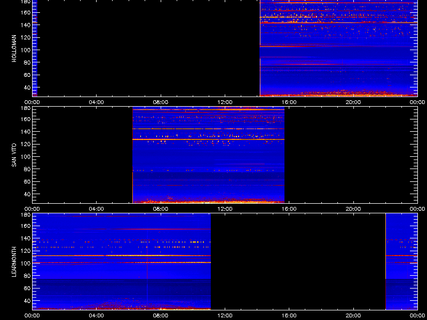Image resolution: width=427 pixels, height=320 pixels.
Task: Pick the 60 tick label on the San Vito axis
Action: (x=27, y=181)
